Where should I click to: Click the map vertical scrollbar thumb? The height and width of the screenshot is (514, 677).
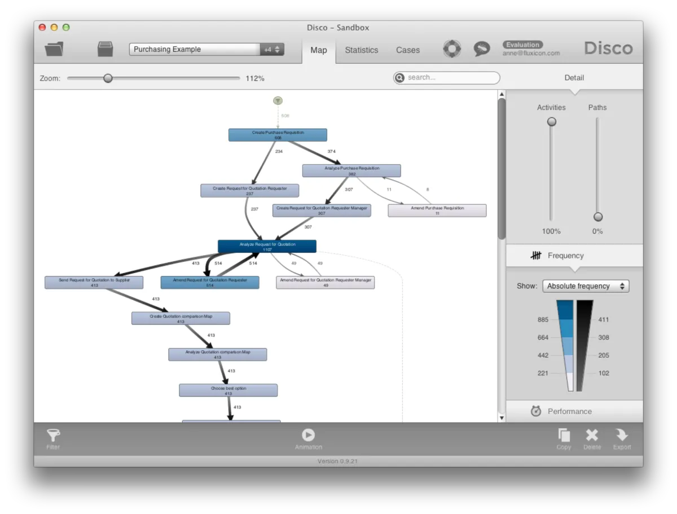(502, 169)
